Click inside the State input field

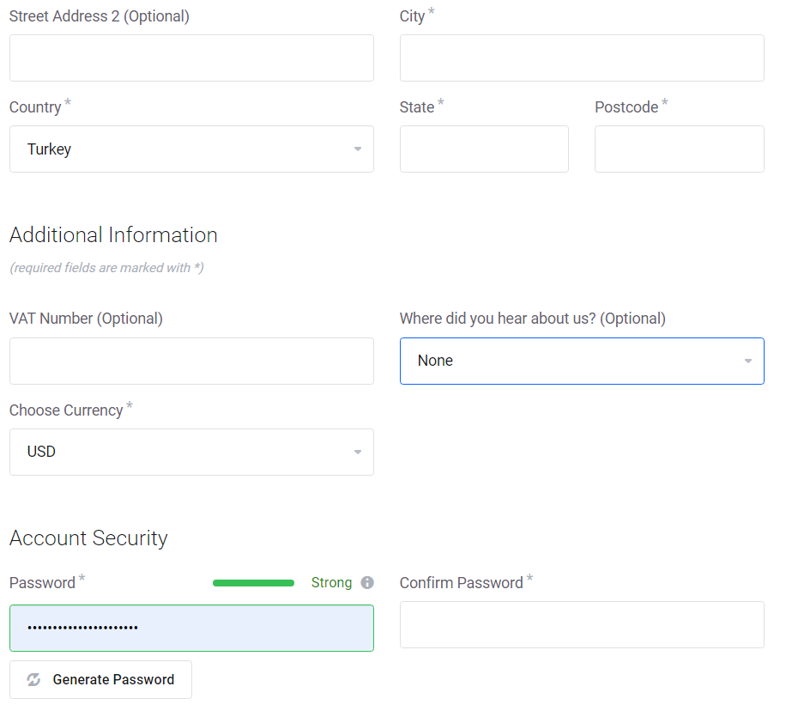pos(484,149)
